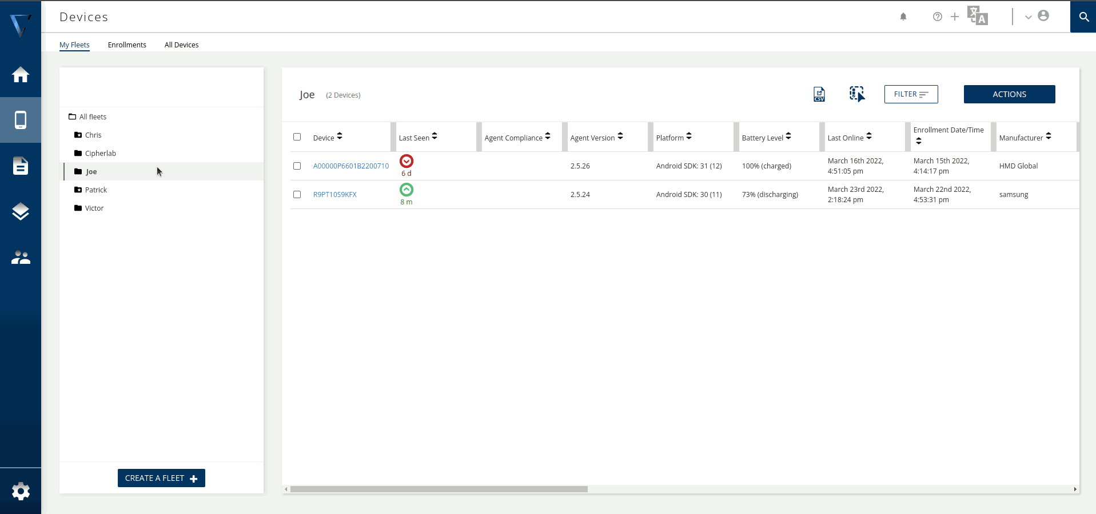Check the box for device A00000P6601B2200710
Viewport: 1096px width, 514px height.
(x=297, y=166)
